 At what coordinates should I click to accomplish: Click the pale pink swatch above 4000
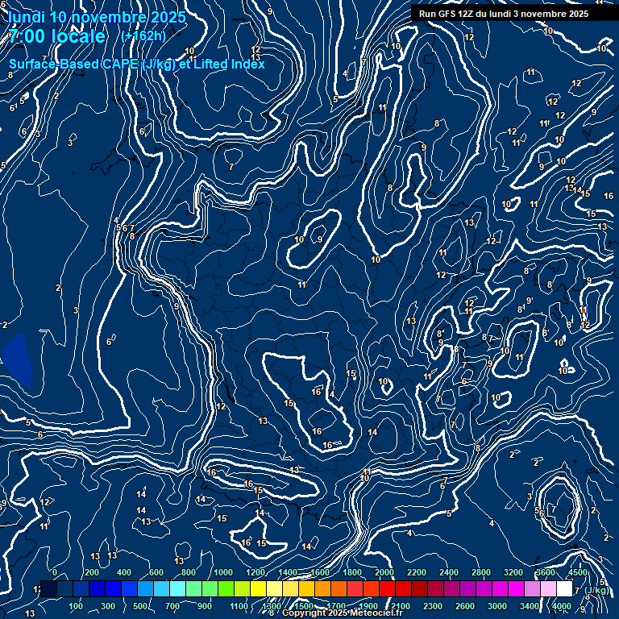[x=548, y=588]
